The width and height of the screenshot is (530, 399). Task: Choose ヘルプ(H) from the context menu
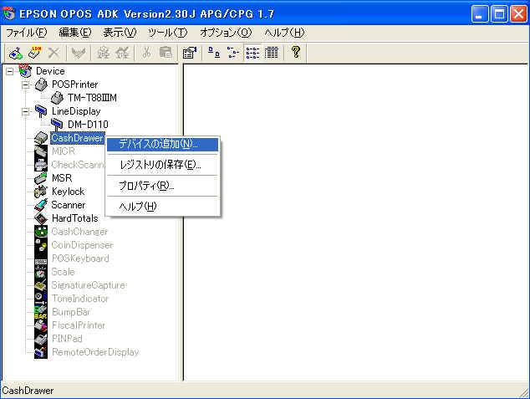point(162,207)
